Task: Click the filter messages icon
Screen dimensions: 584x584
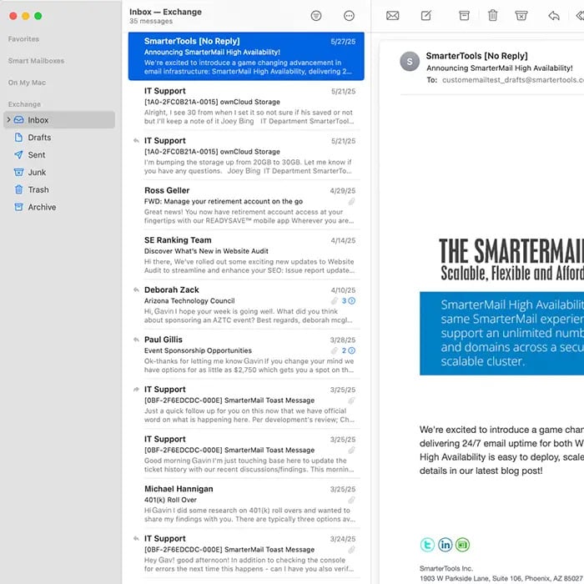Action: 316,16
